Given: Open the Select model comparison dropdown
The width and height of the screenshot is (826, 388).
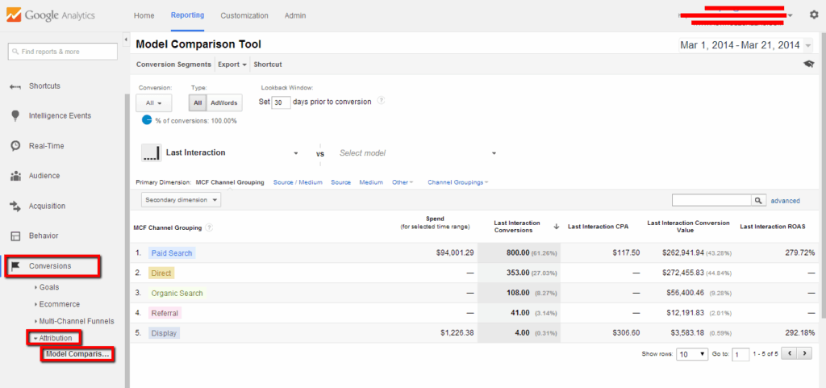Looking at the screenshot, I should point(418,153).
